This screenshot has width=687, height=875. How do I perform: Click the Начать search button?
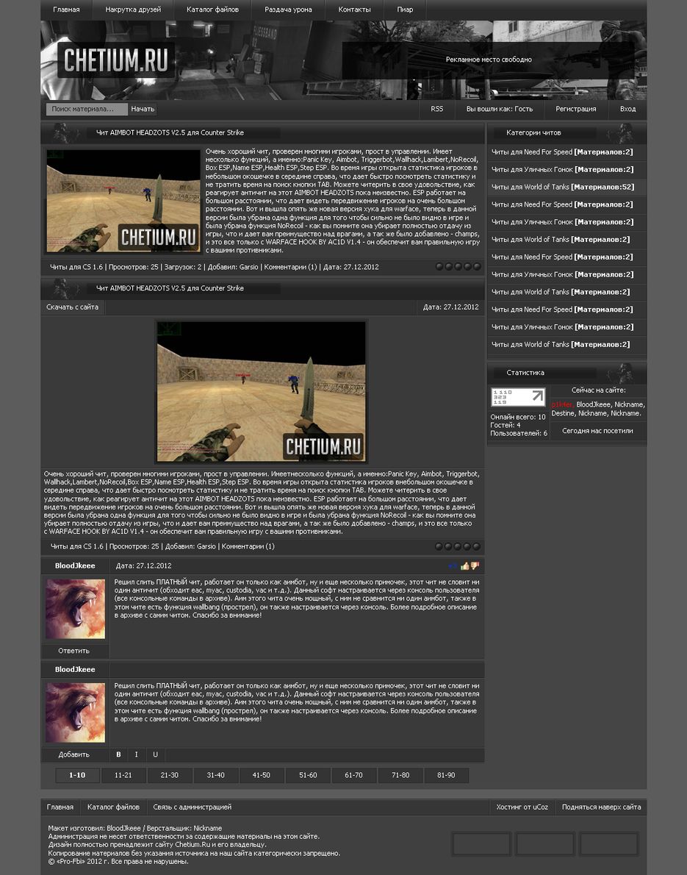coord(143,109)
